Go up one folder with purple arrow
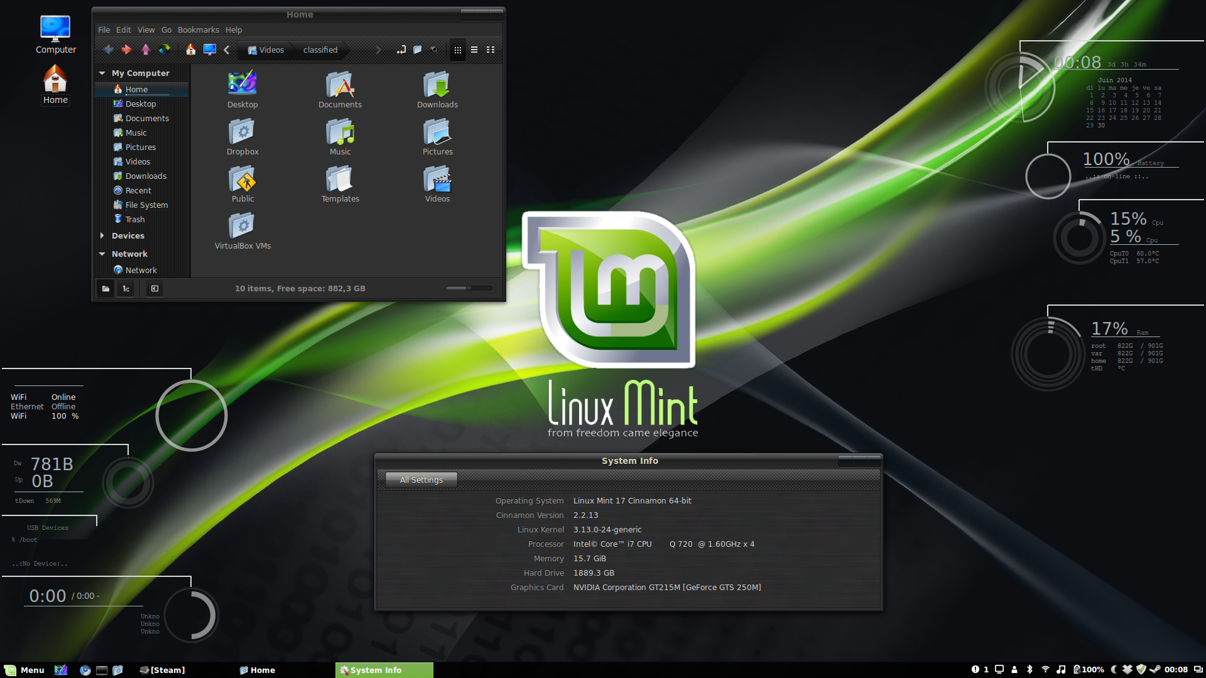Screen dimensions: 1206x678 point(146,50)
